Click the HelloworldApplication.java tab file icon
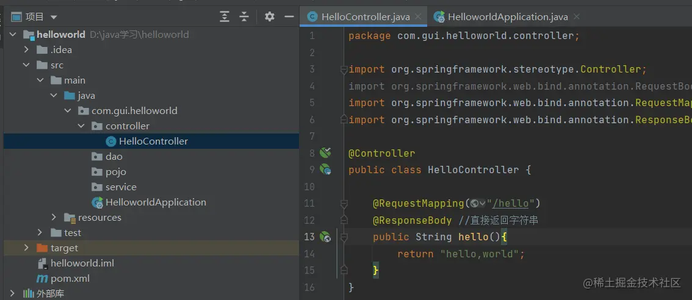 [x=439, y=16]
